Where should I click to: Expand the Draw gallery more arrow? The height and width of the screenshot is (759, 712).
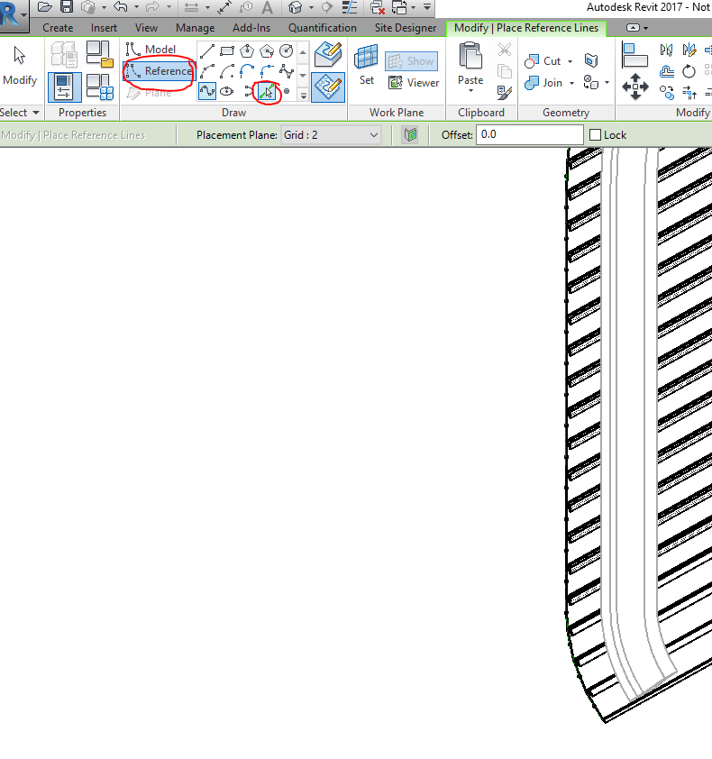click(303, 96)
